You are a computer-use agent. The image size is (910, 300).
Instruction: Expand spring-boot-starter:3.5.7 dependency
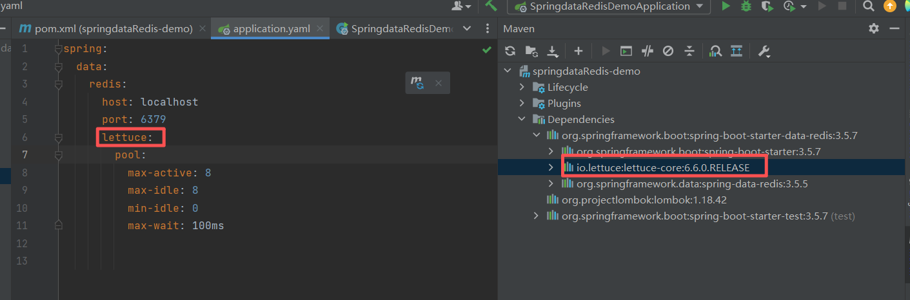[x=551, y=151]
